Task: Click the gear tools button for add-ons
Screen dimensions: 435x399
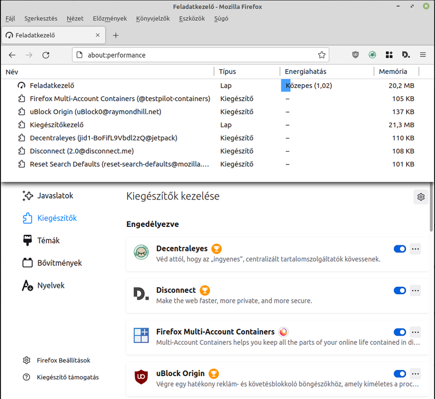Action: pos(421,197)
